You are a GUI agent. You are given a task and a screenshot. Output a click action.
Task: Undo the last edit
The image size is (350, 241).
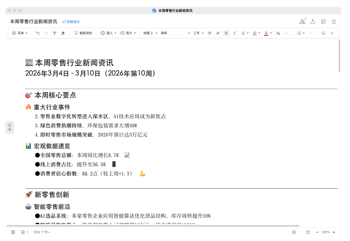coord(37,33)
